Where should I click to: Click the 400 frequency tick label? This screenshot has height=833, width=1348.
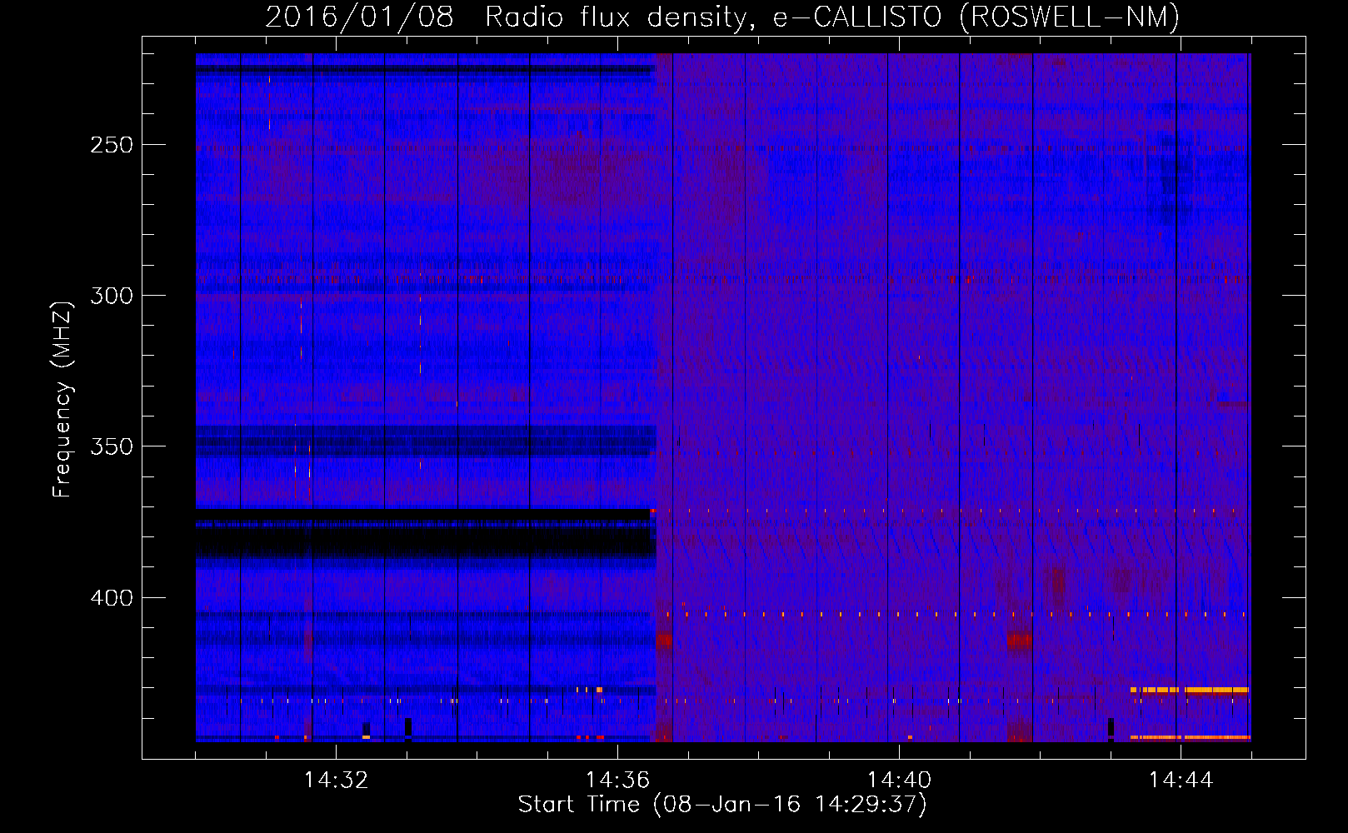coord(112,598)
